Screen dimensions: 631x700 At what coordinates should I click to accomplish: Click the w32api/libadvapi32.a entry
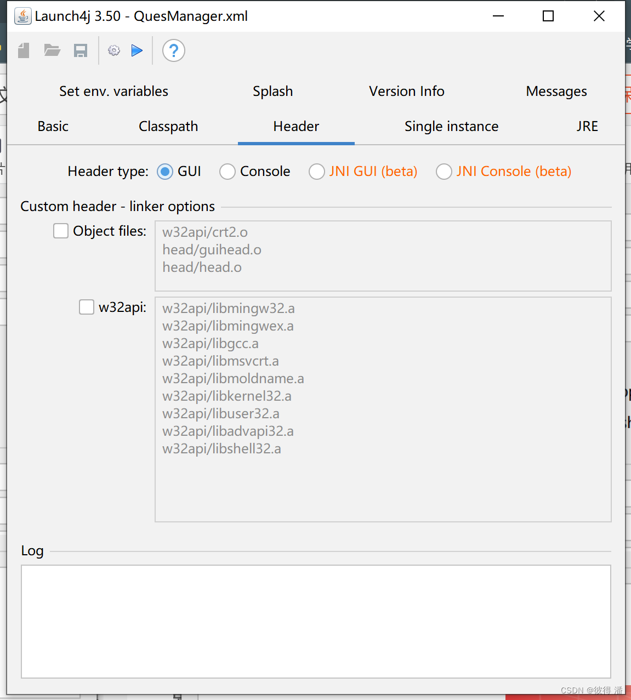tap(228, 431)
